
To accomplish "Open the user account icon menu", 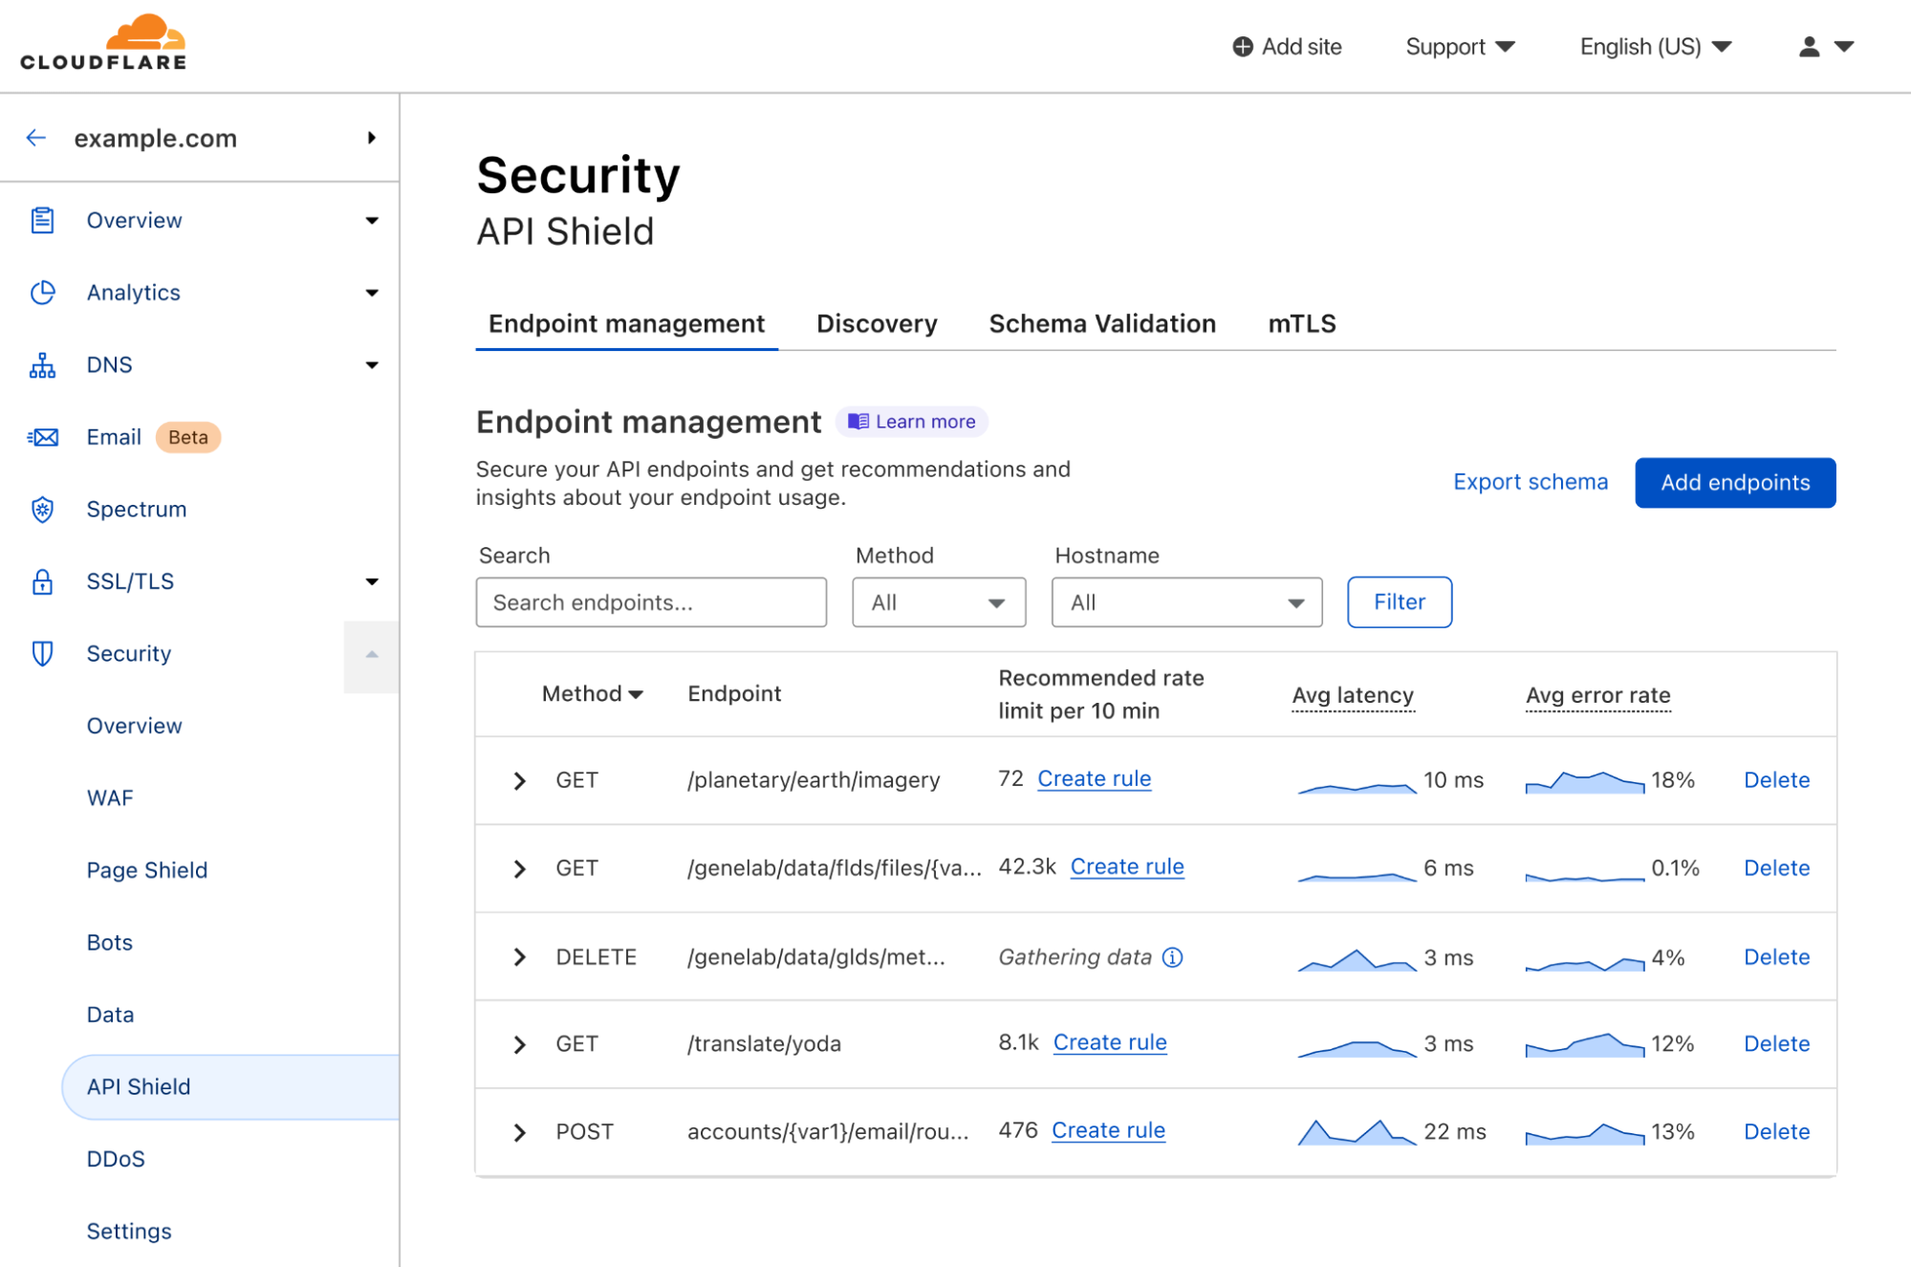I will click(x=1826, y=46).
